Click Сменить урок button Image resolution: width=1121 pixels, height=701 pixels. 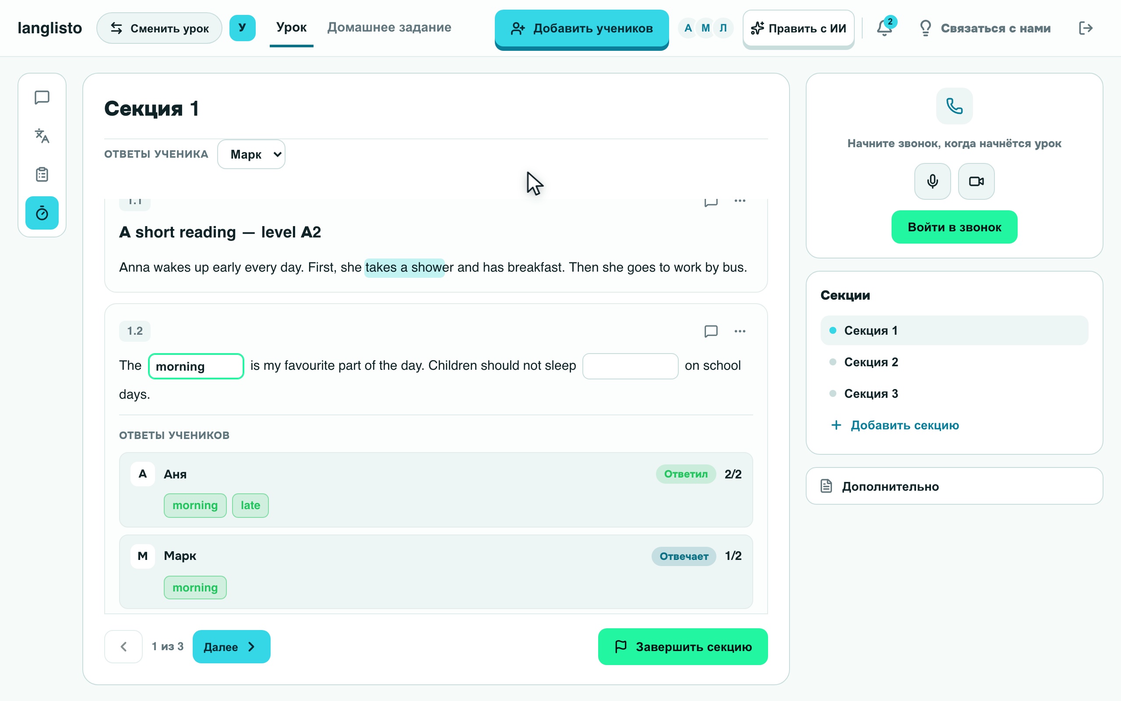pos(159,28)
